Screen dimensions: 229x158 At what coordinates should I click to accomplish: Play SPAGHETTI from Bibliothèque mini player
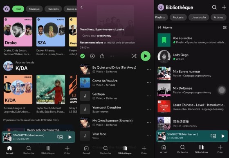coord(223,136)
